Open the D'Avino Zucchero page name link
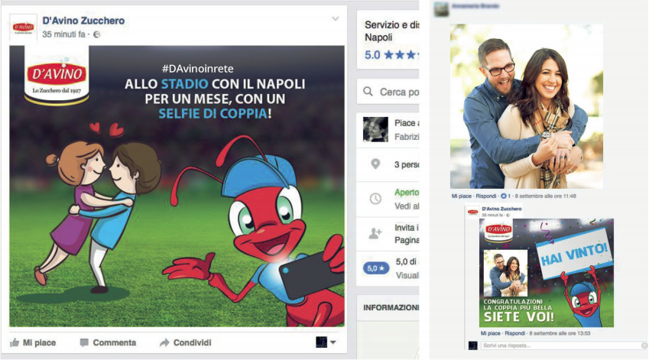Image resolution: width=649 pixels, height=360 pixels. (x=83, y=21)
